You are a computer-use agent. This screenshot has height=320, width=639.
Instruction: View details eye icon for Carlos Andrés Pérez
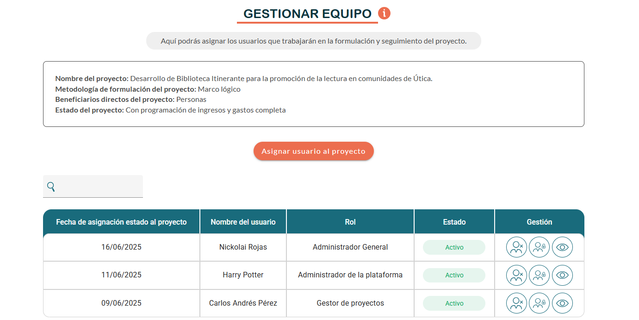[562, 303]
